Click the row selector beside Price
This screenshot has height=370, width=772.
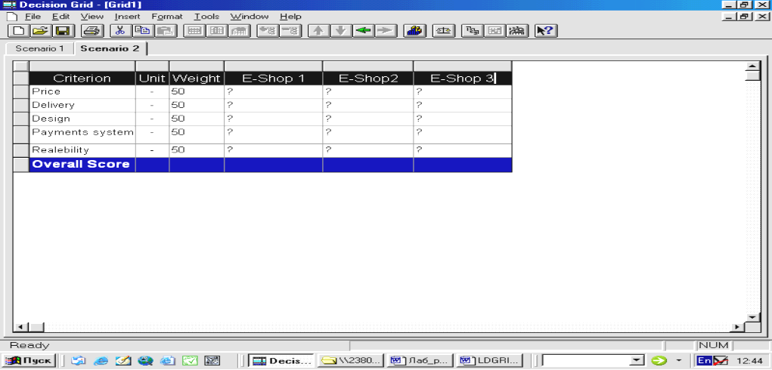21,92
